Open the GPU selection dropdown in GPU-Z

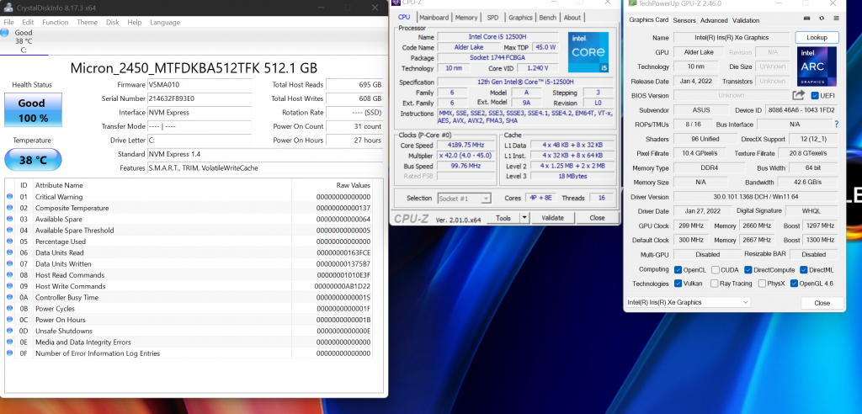pyautogui.click(x=687, y=302)
